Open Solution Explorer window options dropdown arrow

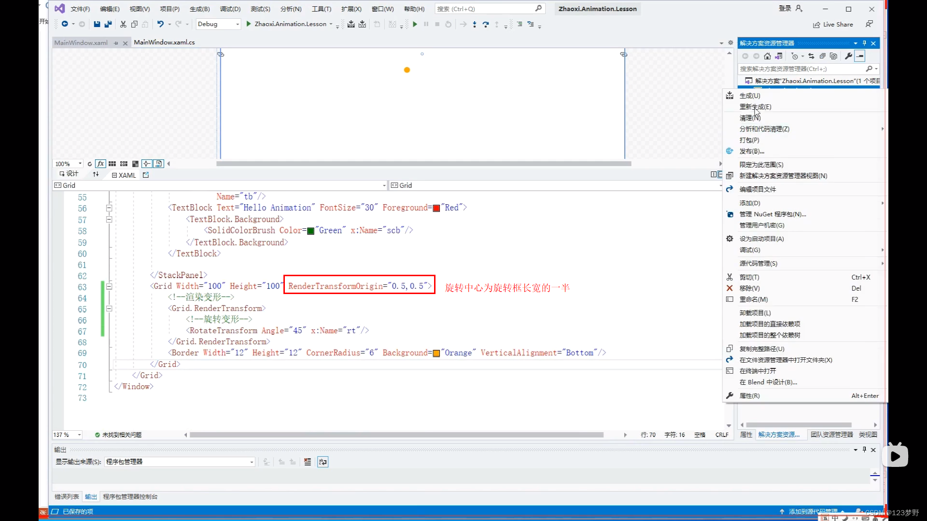pyautogui.click(x=856, y=43)
